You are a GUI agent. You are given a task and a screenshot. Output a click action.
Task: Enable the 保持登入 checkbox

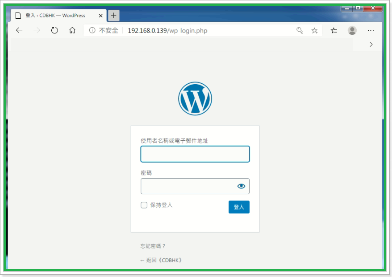pyautogui.click(x=144, y=205)
